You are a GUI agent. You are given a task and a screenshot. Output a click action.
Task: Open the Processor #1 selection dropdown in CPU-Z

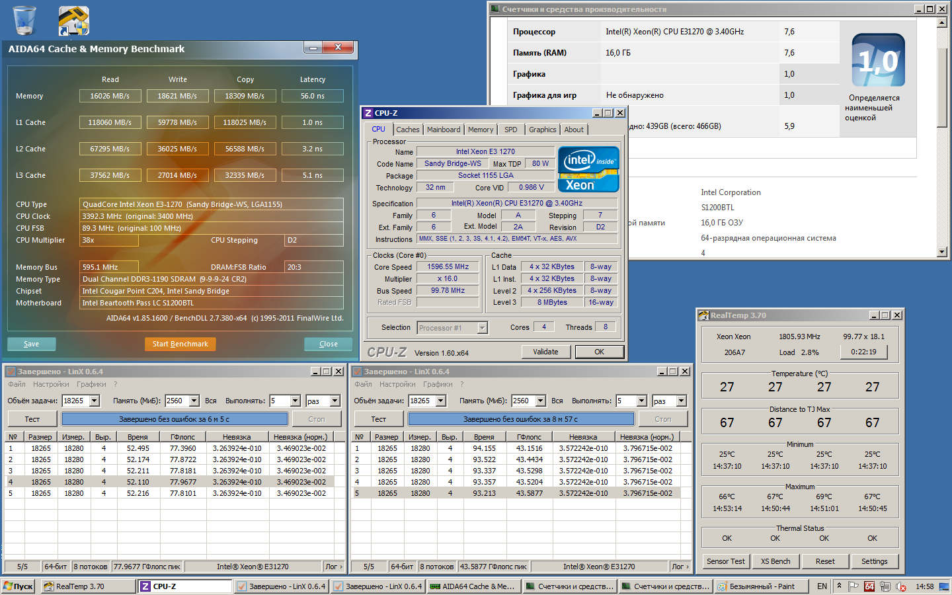point(482,328)
